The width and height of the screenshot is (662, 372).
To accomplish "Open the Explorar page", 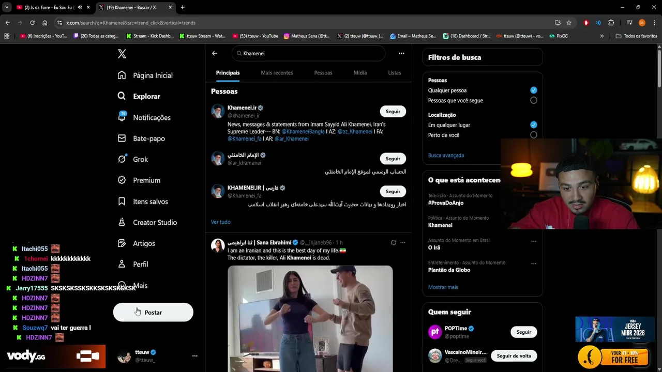I will tap(139, 96).
